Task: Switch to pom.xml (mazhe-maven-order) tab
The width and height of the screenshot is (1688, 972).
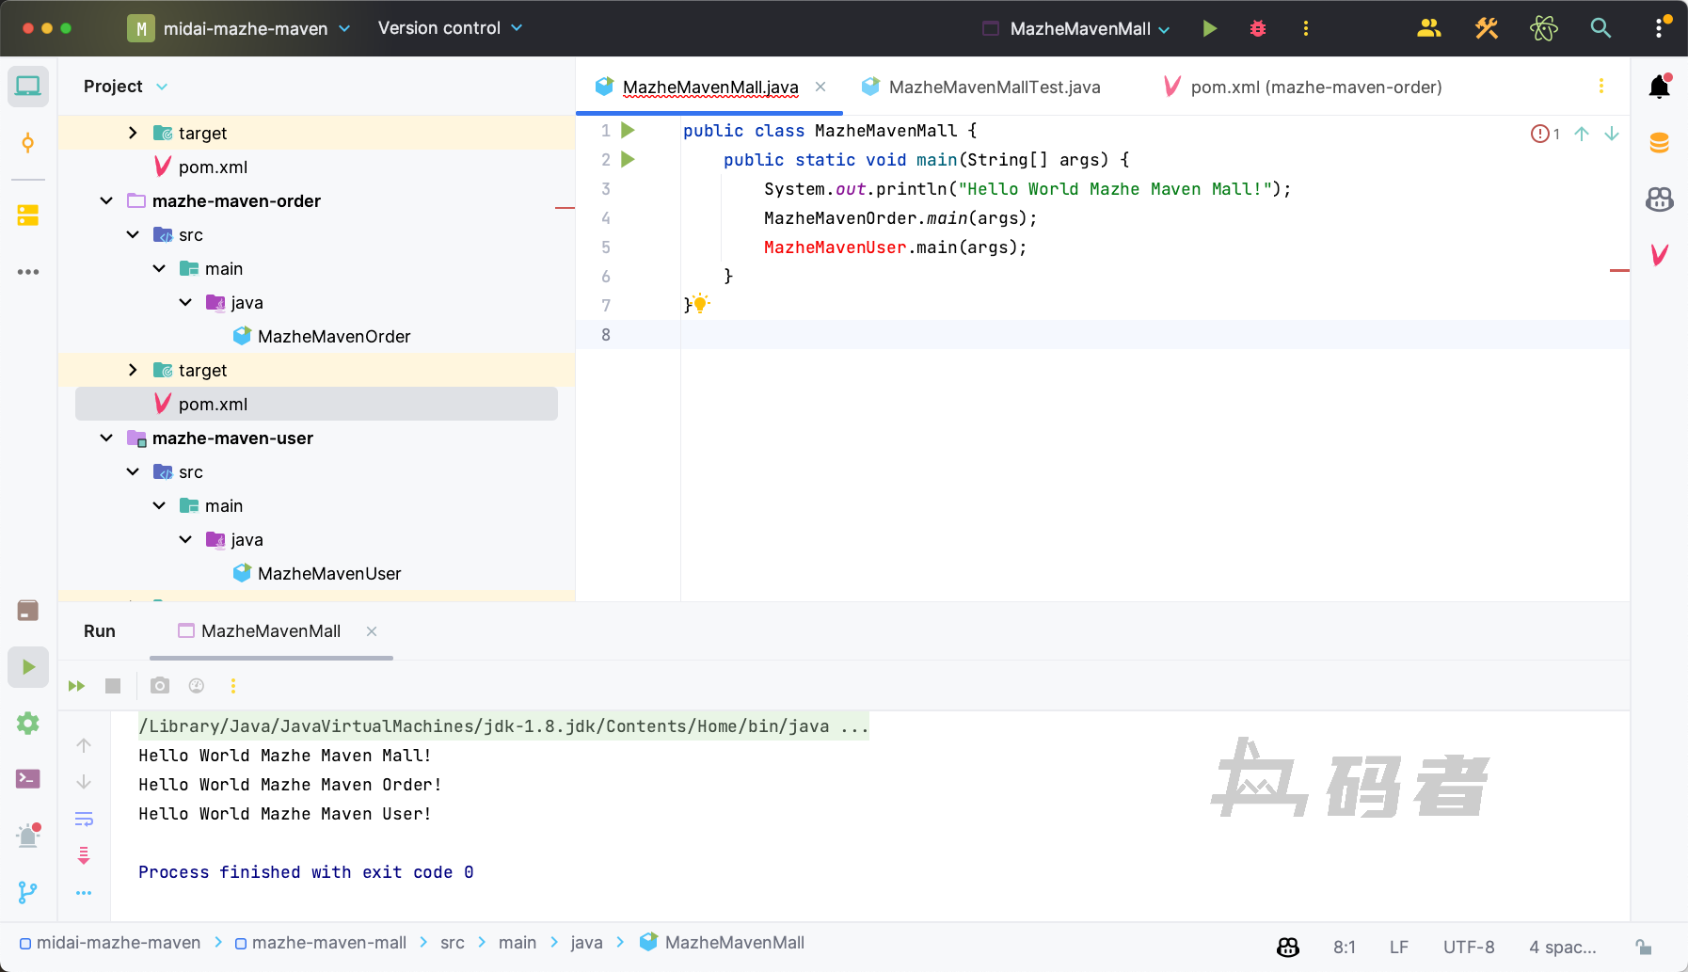Action: click(1315, 88)
